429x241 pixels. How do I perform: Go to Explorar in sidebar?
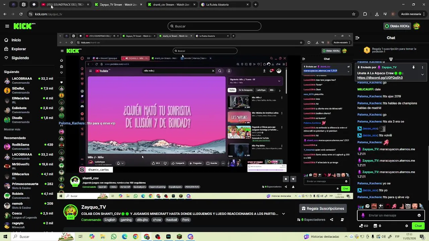(19, 49)
